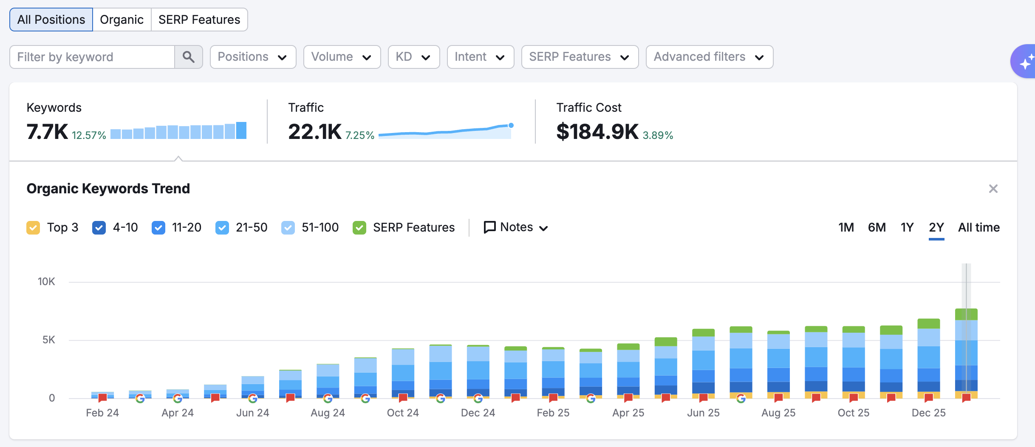
Task: Enable the 51-100 positions checkbox
Action: [288, 227]
